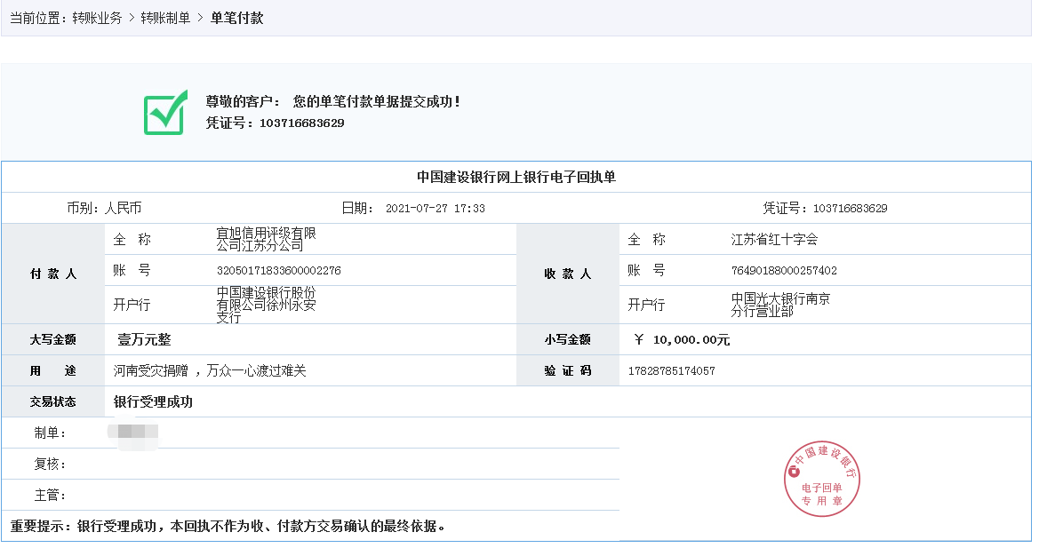This screenshot has width=1047, height=548.
Task: Click the 复核 label
Action: 50,464
